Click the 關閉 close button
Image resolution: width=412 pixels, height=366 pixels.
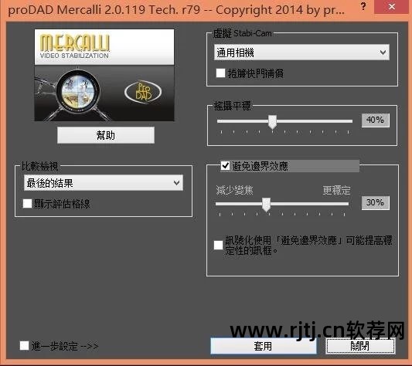360,346
